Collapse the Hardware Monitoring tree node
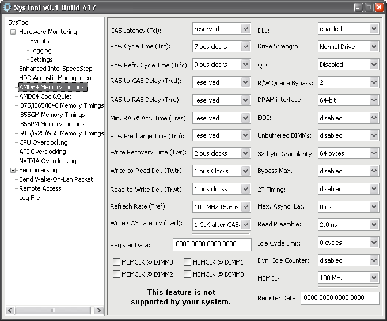Viewport: 387px width, 321px height. [13, 32]
